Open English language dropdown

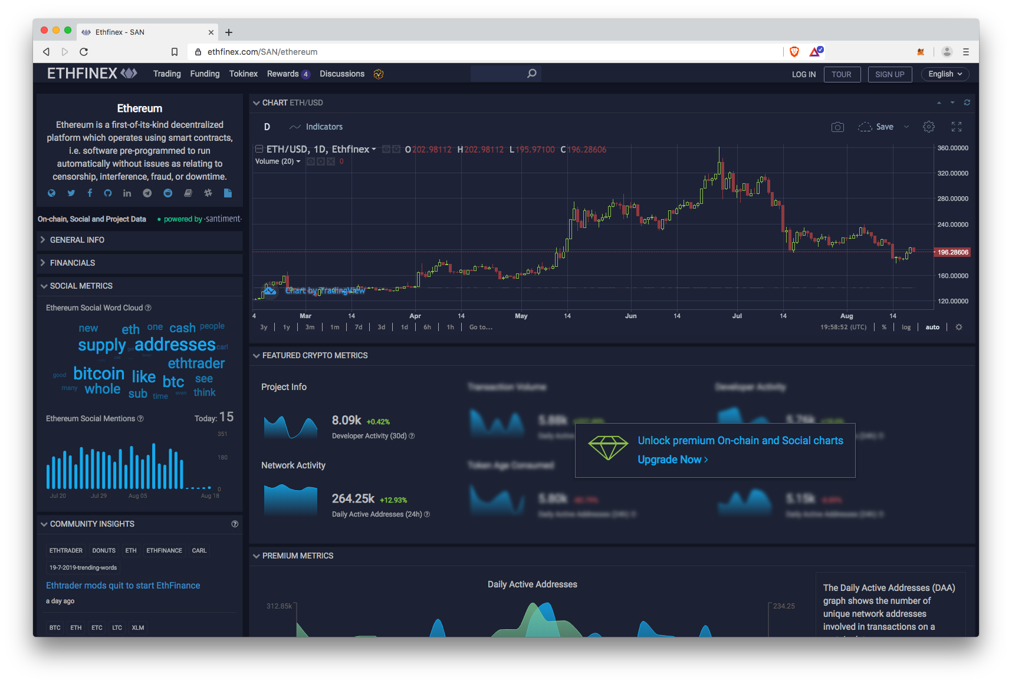945,74
